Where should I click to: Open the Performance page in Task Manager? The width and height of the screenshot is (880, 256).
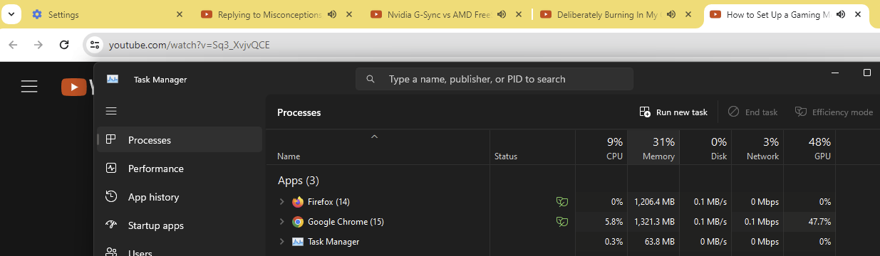(x=180, y=169)
